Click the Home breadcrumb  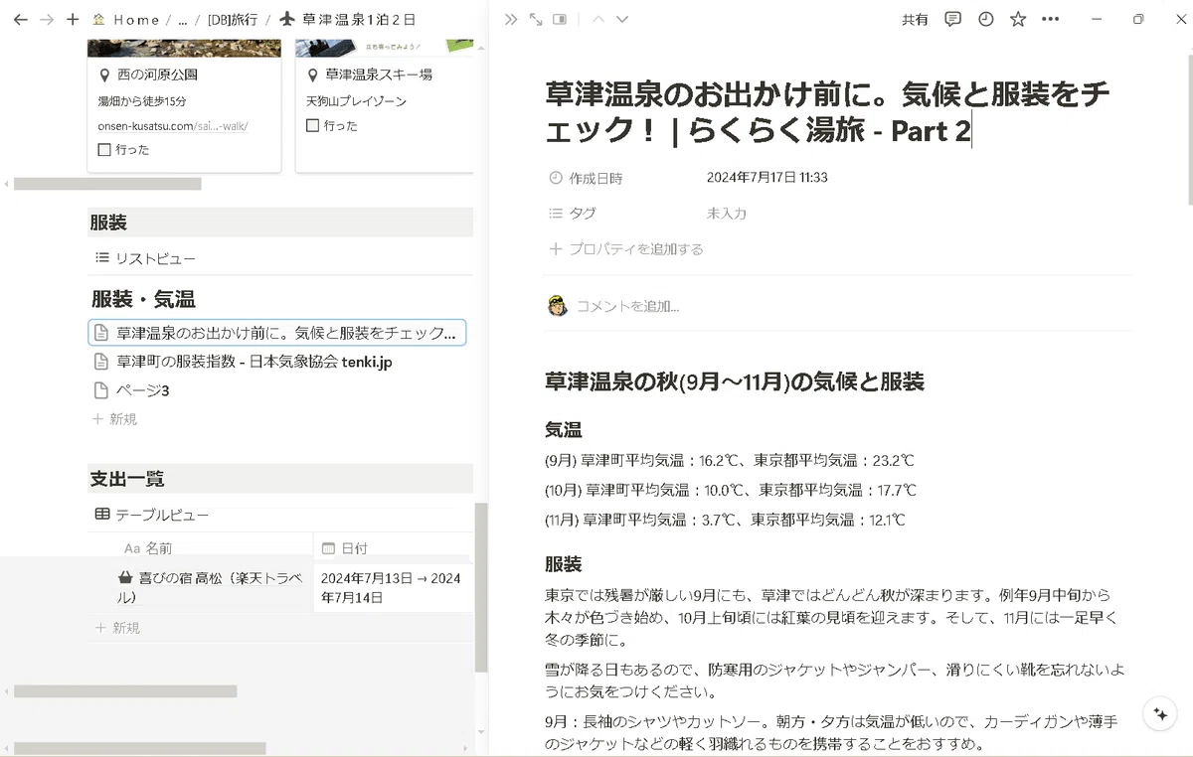click(x=126, y=20)
